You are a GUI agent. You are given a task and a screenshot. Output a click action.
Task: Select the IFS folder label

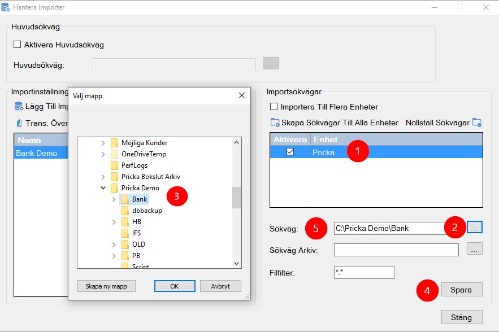137,233
